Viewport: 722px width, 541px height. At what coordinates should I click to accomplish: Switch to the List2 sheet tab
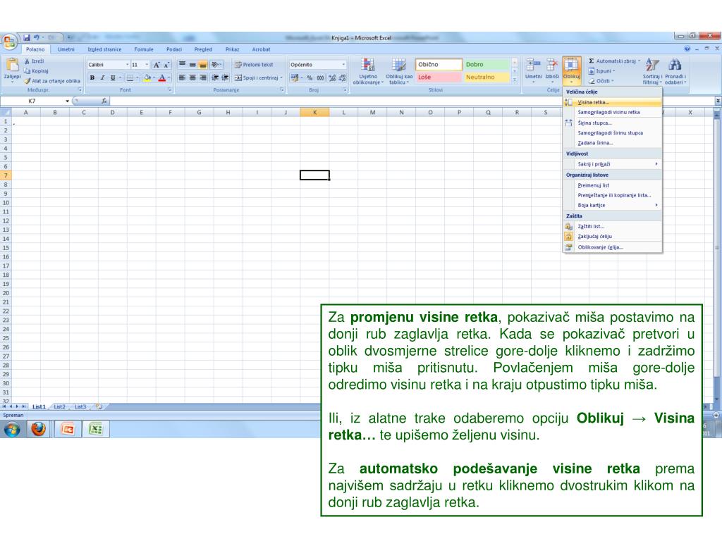pos(59,406)
